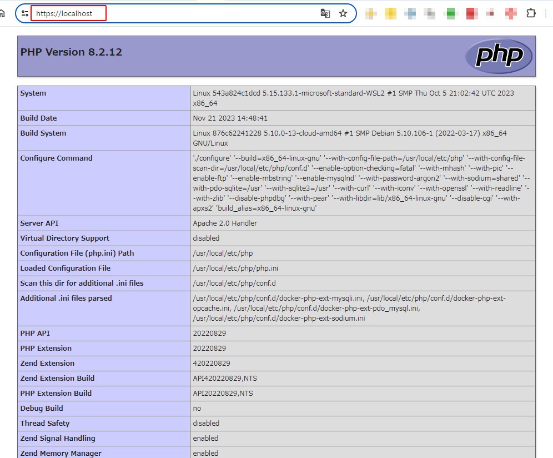Click the PHP Version 8.2.12 heading
The height and width of the screenshot is (458, 553).
71,52
